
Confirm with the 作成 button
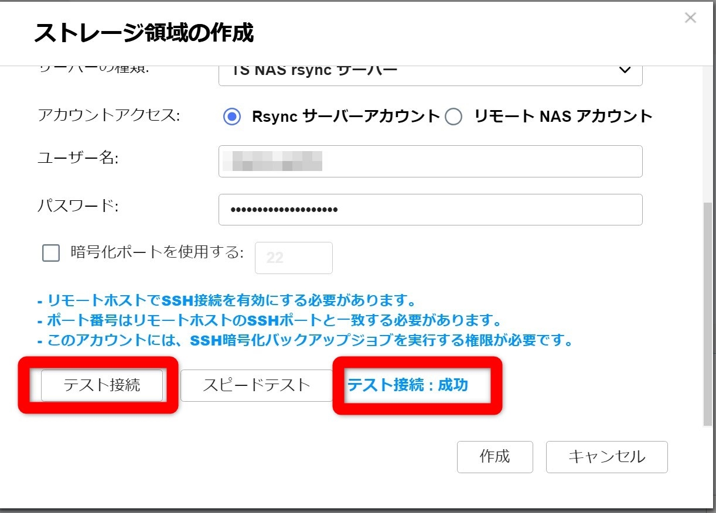495,457
